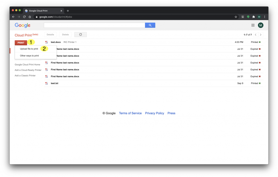278x177 pixels.
Task: Click the browser home icon
Action: (x=30, y=17)
